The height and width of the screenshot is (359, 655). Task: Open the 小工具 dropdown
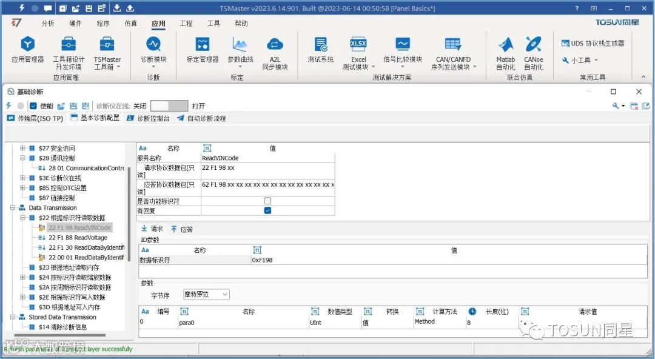coord(580,60)
